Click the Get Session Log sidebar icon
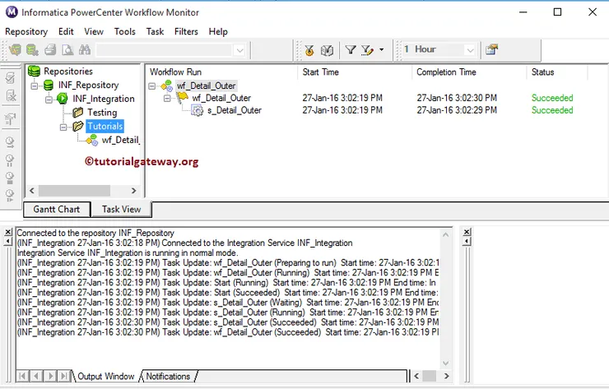 point(10,118)
